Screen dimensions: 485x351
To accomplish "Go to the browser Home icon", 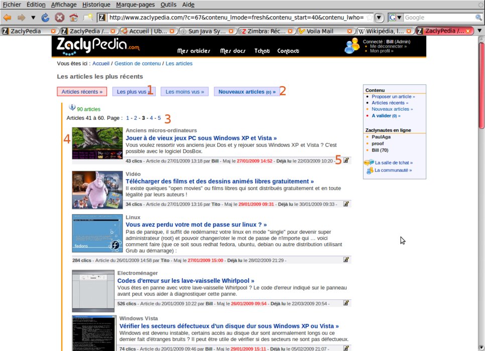I will coord(73,17).
